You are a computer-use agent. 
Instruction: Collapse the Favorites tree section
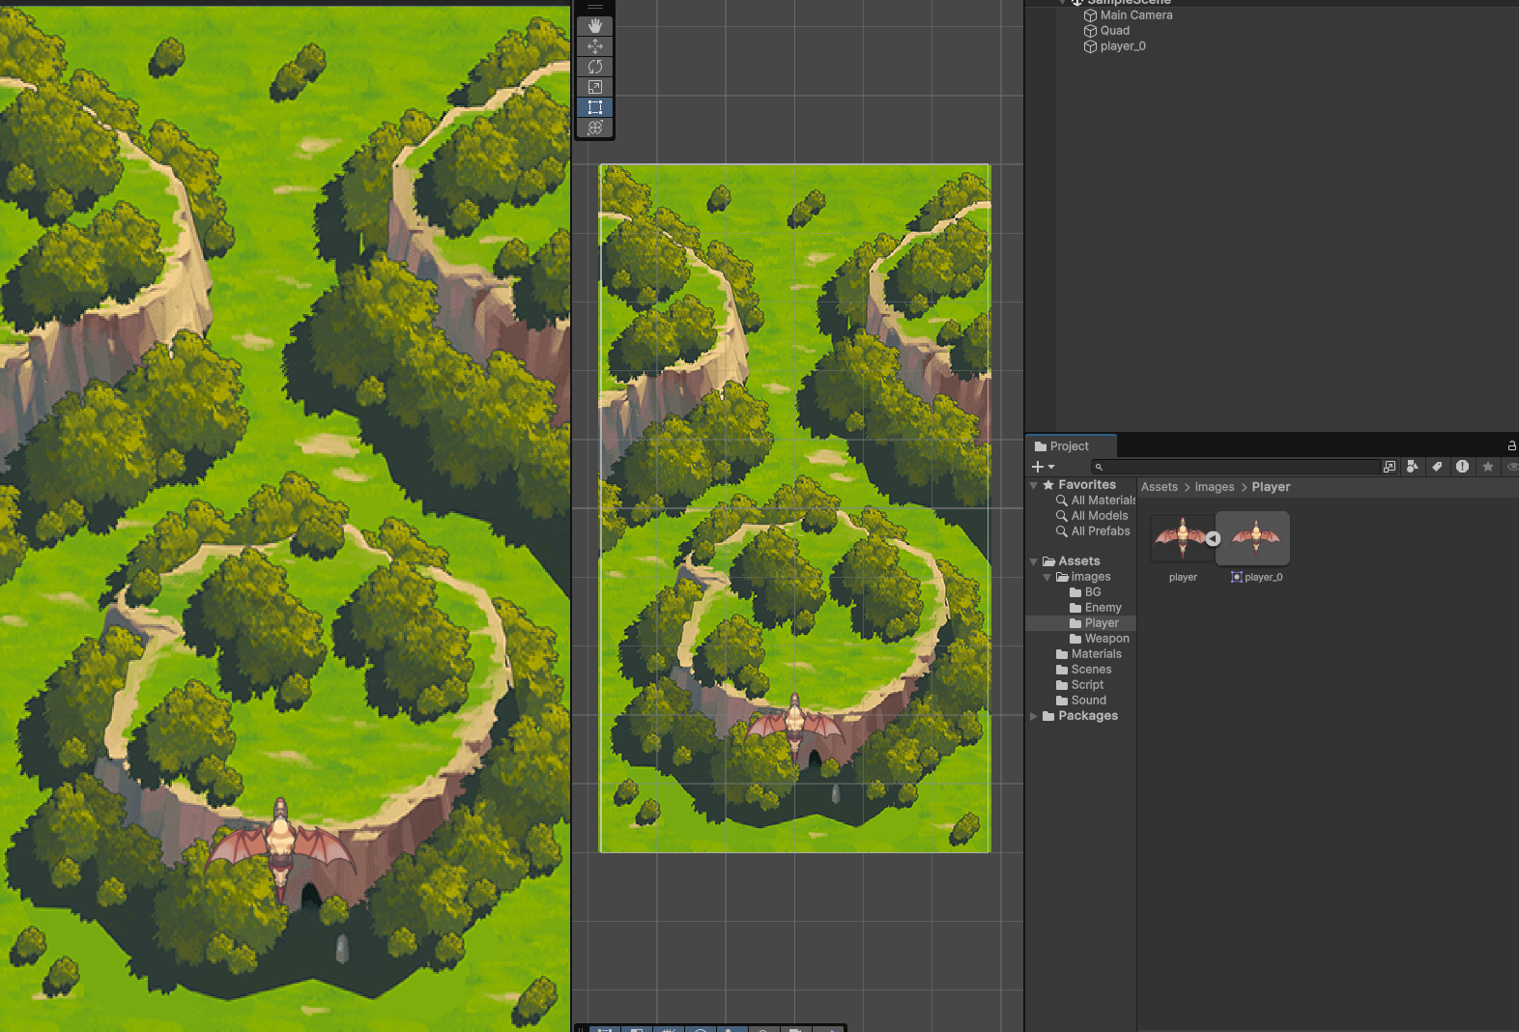coord(1034,485)
